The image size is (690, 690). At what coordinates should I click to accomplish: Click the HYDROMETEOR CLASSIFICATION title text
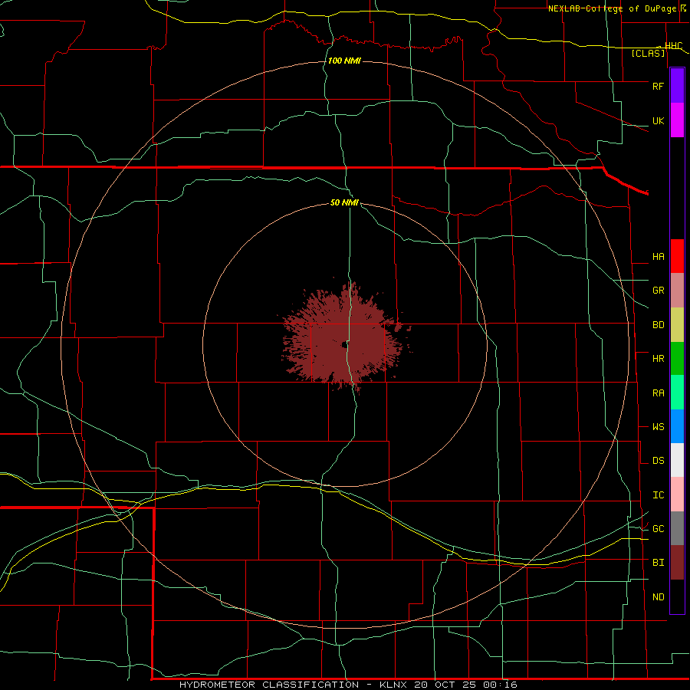tap(269, 685)
